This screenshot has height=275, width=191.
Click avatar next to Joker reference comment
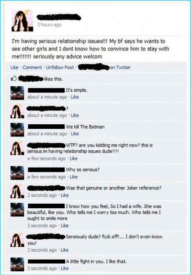click(17, 191)
